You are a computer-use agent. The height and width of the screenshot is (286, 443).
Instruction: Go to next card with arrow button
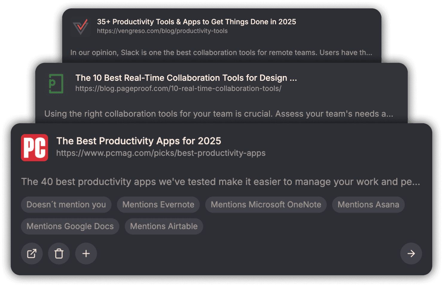tap(411, 253)
